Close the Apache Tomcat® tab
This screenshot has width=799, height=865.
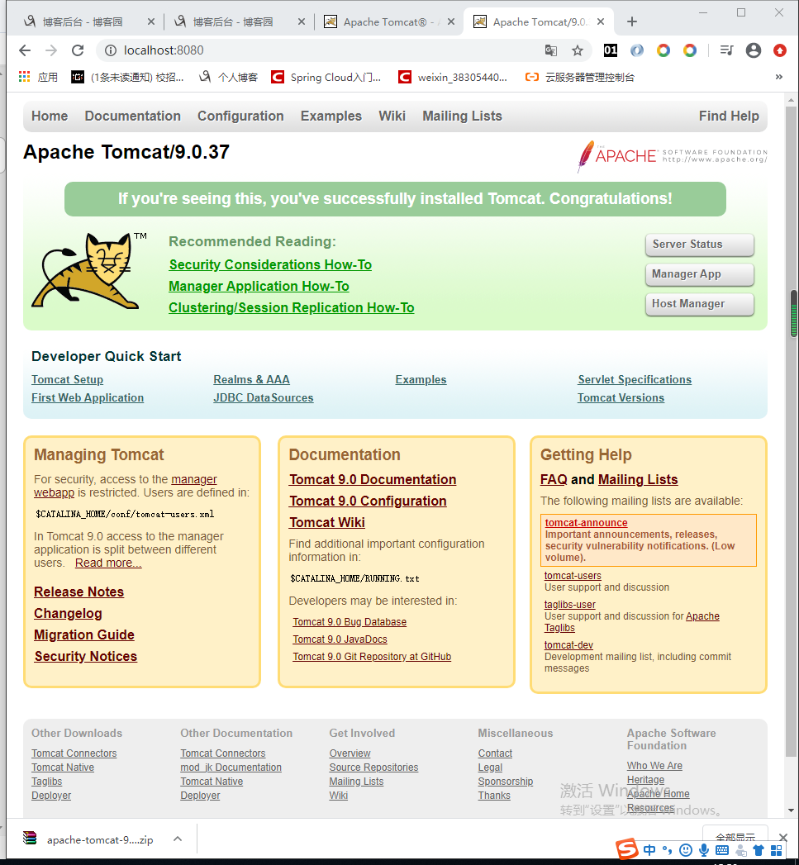[451, 22]
